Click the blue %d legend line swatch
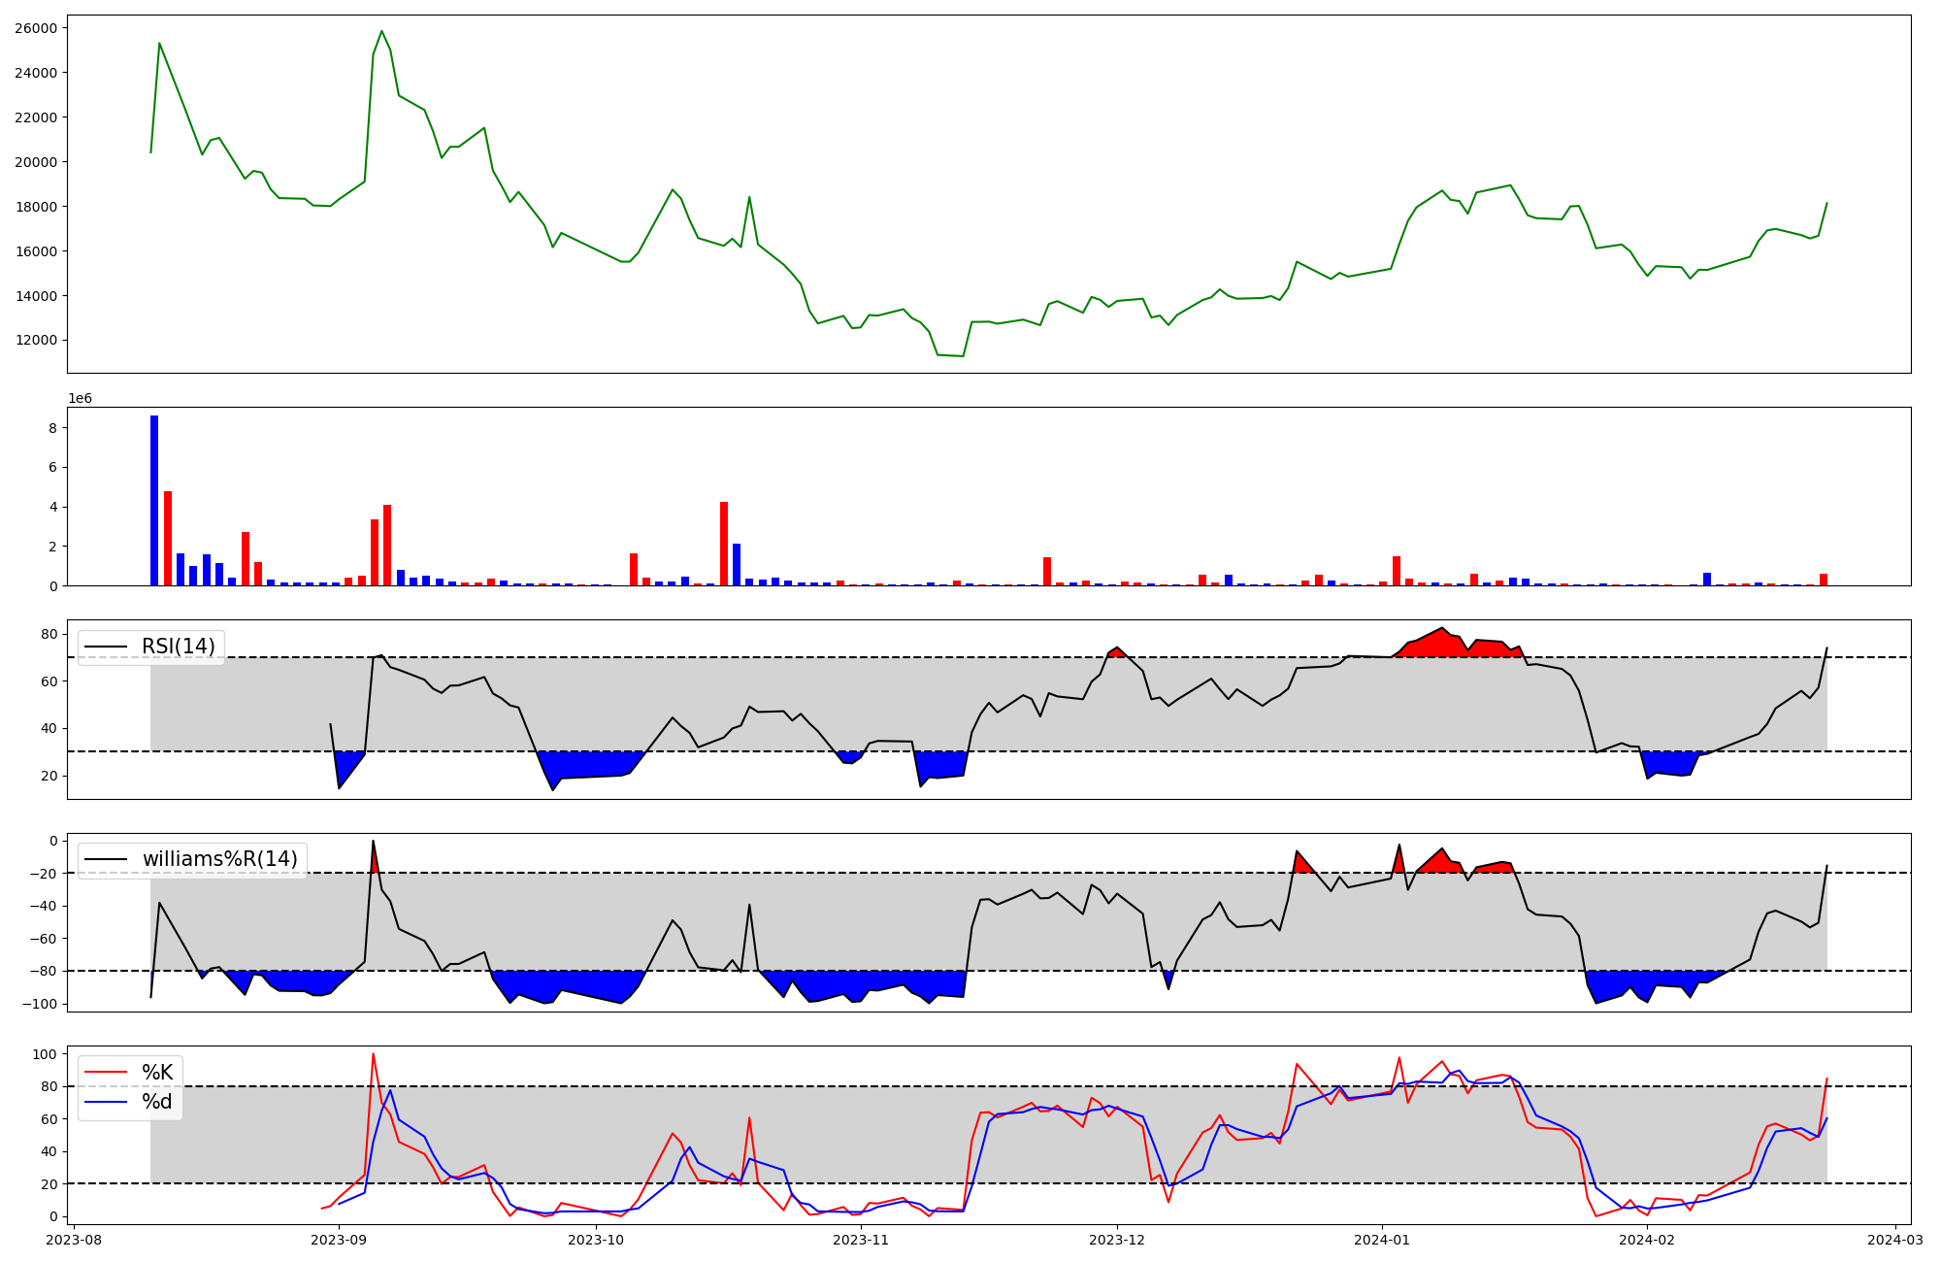 click(x=106, y=1102)
